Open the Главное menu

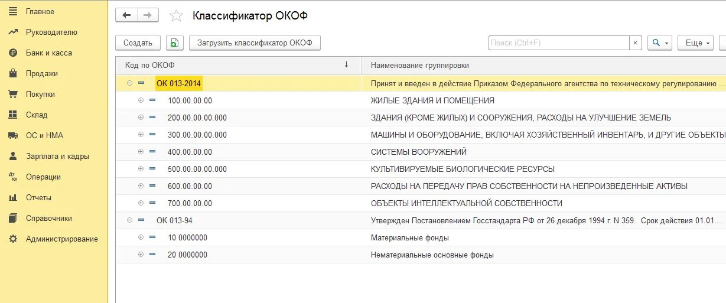(x=40, y=12)
